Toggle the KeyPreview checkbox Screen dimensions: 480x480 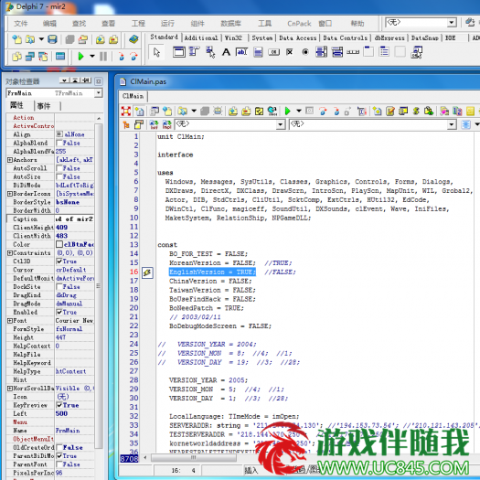pyautogui.click(x=59, y=405)
